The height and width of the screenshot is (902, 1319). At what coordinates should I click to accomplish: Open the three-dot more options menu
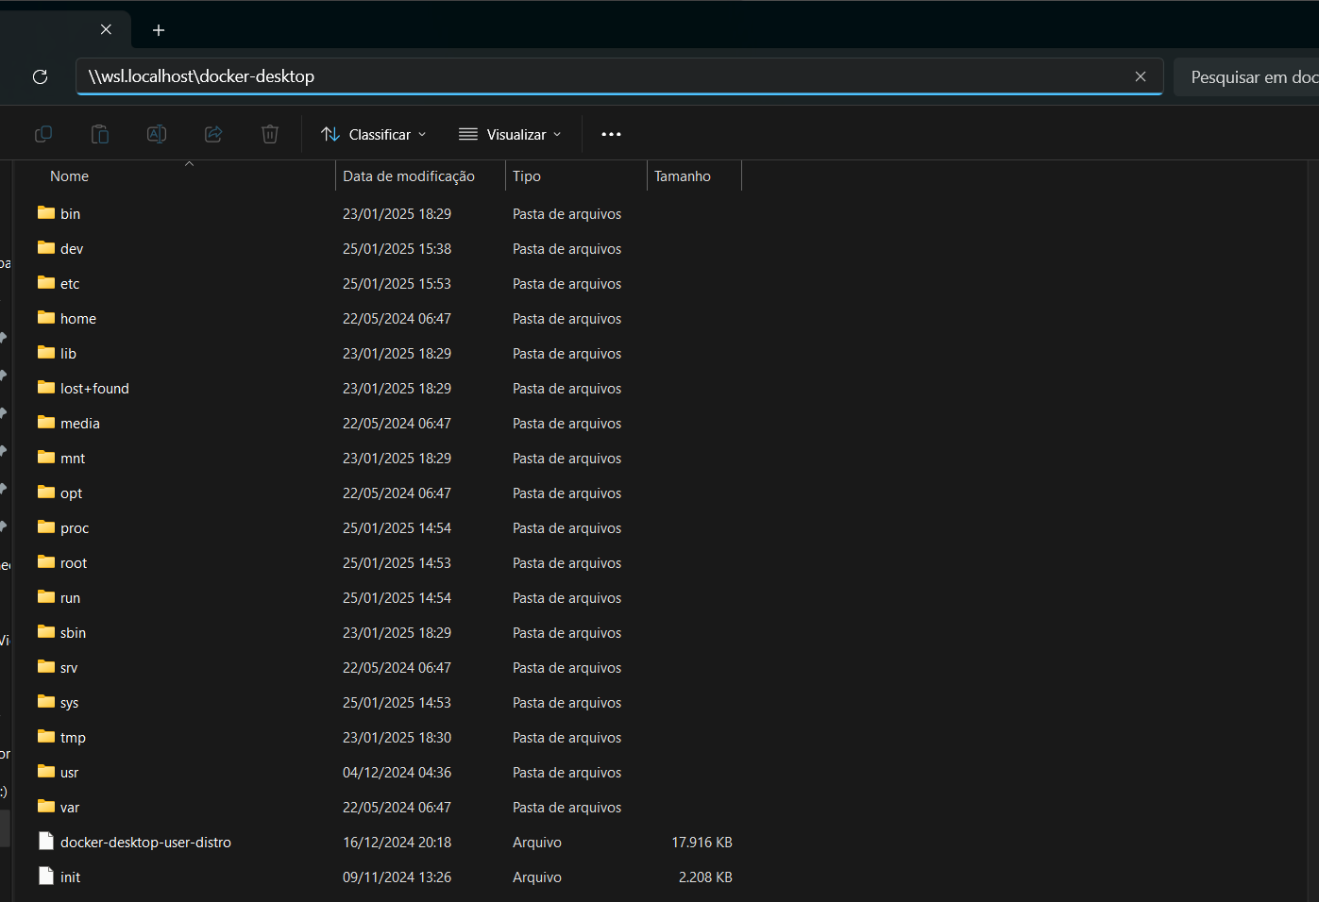(x=611, y=134)
